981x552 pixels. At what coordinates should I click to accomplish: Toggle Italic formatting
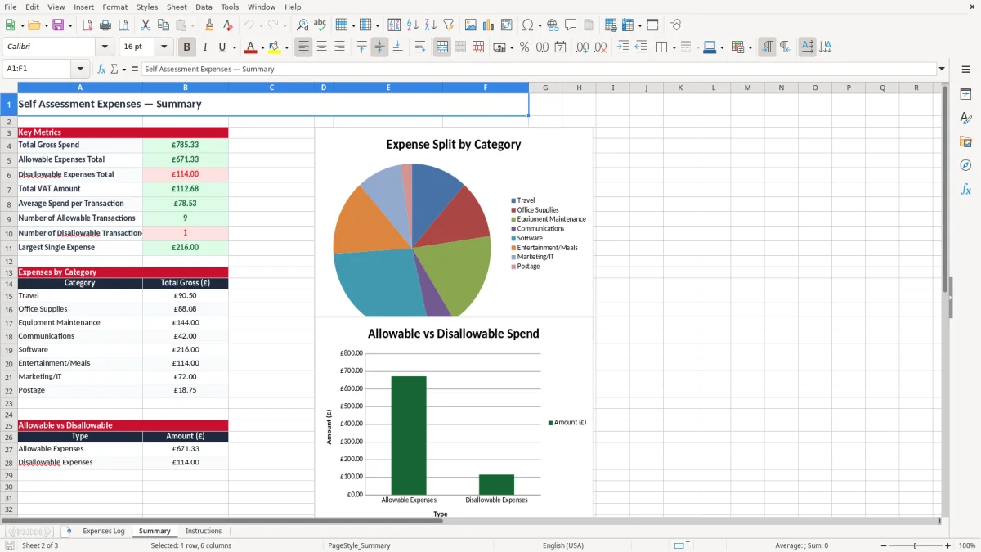pos(205,47)
